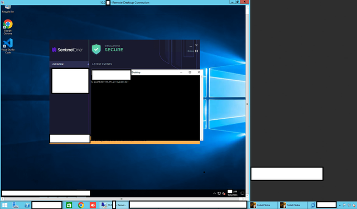
Task: Launch PowerShell from the host taskbar
Action: [27, 205]
